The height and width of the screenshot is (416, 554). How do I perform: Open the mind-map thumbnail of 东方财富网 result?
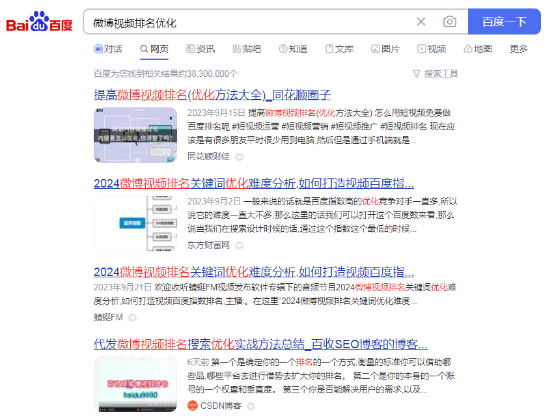tap(135, 223)
